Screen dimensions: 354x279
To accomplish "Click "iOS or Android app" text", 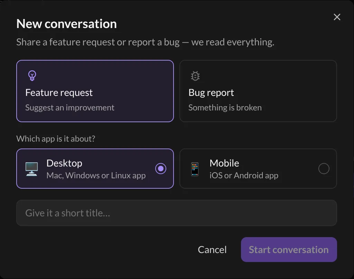I will [x=244, y=175].
